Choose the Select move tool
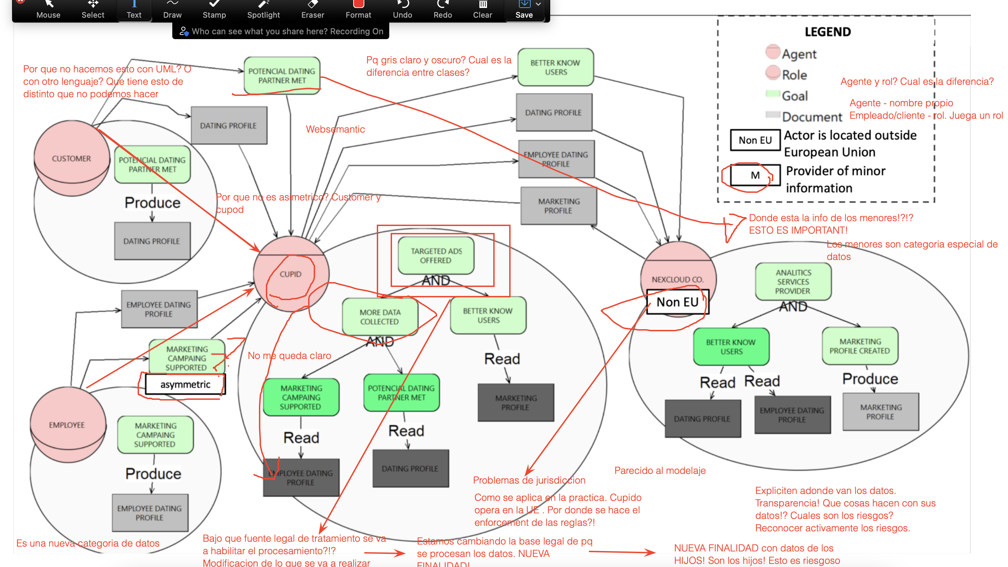Screen dimensions: 1008x567 [x=93, y=9]
